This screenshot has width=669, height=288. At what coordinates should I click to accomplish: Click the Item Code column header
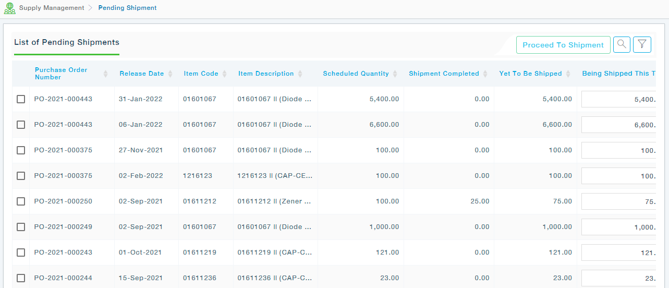[x=201, y=74]
